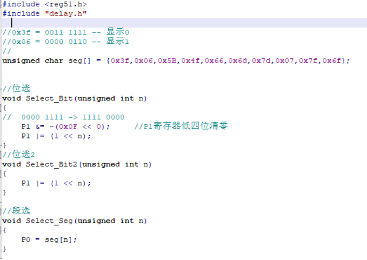
Task: Click the "P0 = seg[n];" statement
Action: click(x=49, y=240)
